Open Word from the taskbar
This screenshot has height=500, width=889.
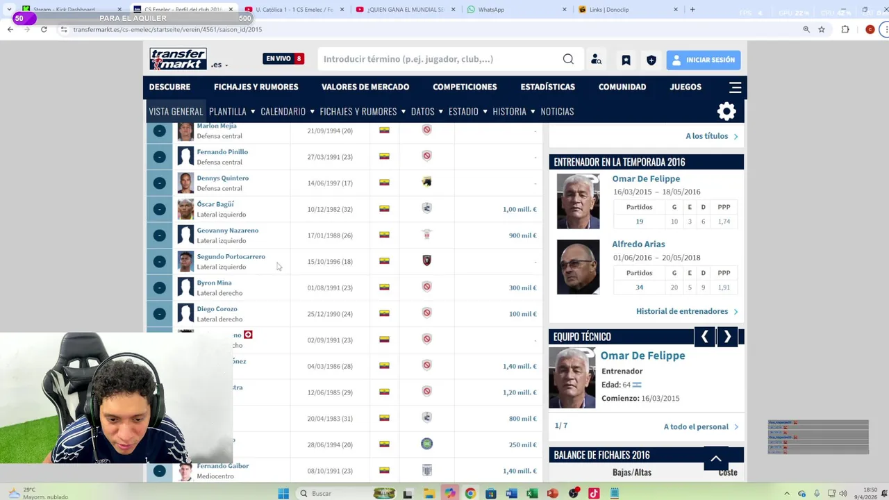(512, 493)
